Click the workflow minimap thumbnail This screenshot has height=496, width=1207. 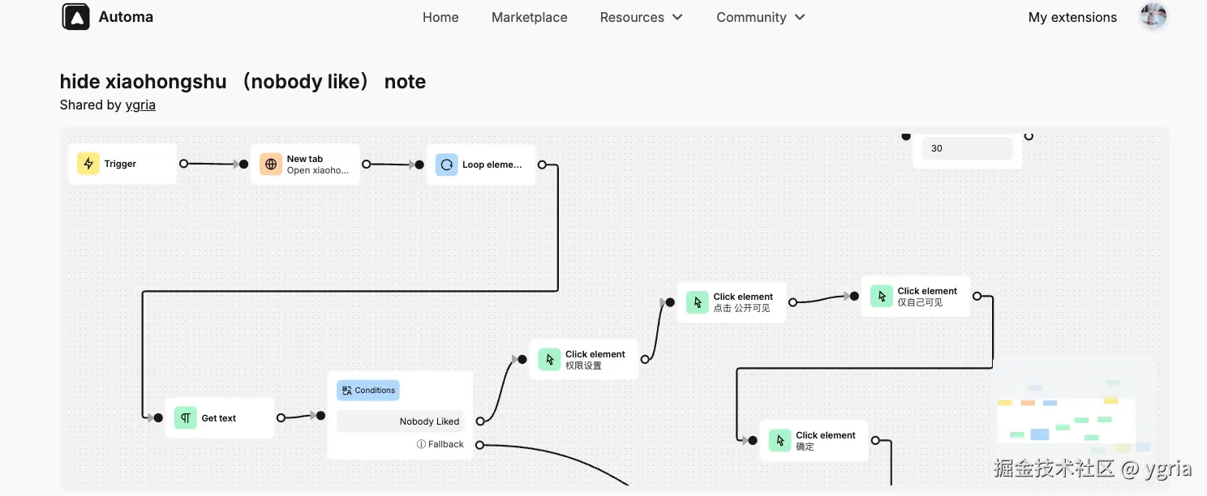click(x=1074, y=416)
